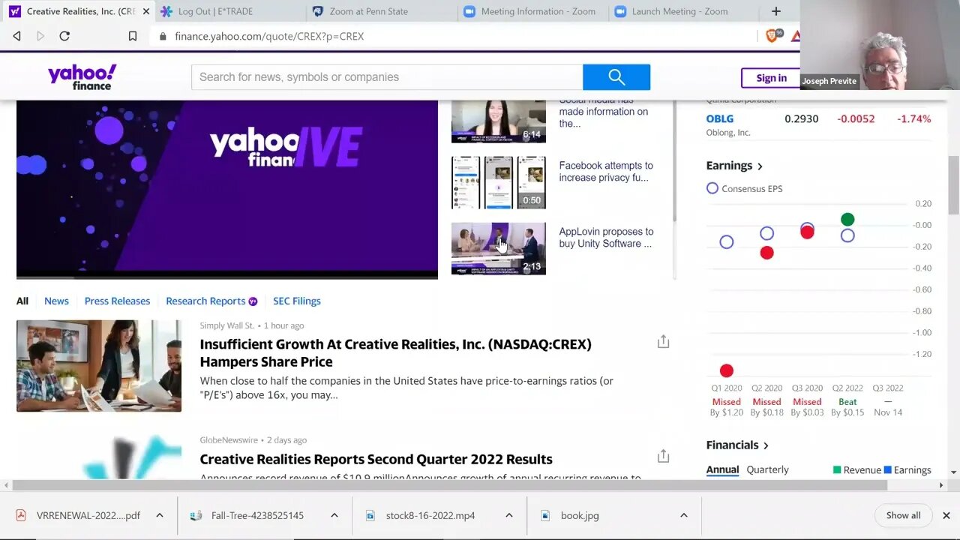
Task: Click the blue search magnifier button
Action: tap(616, 77)
